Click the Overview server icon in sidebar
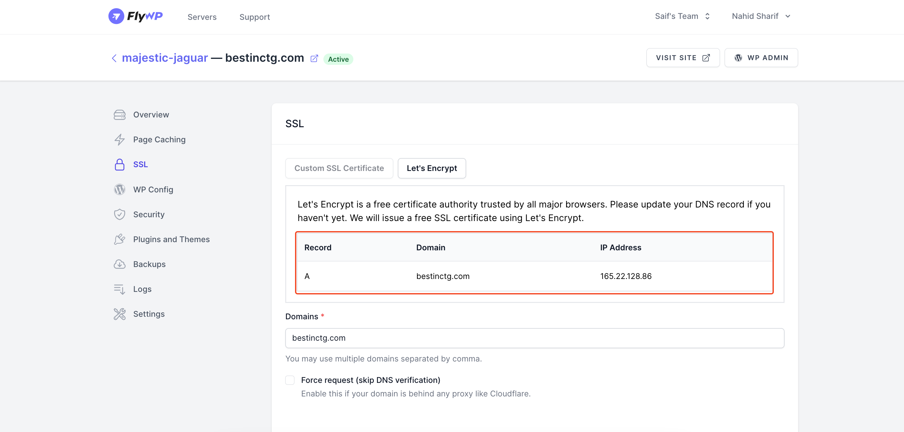Image resolution: width=904 pixels, height=432 pixels. pos(119,115)
